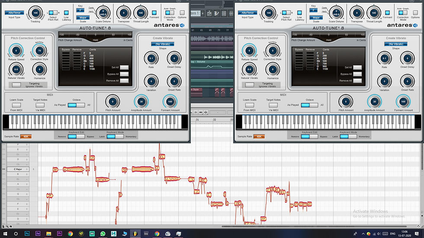Image resolution: width=424 pixels, height=238 pixels.
Task: Open Premiere Pro from the taskbar
Action: [60, 233]
